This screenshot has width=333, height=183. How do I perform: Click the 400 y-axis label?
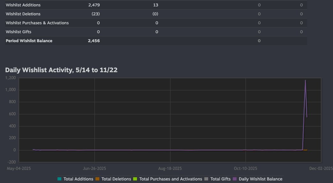pyautogui.click(x=12, y=126)
